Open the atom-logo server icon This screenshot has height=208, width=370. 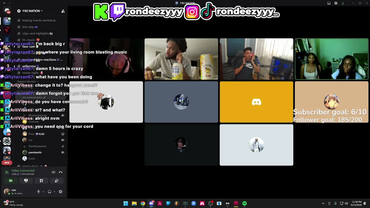7,141
